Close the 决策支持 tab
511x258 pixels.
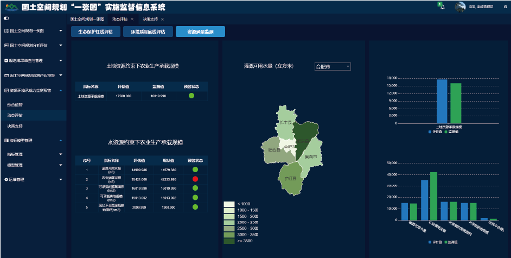tap(162, 19)
